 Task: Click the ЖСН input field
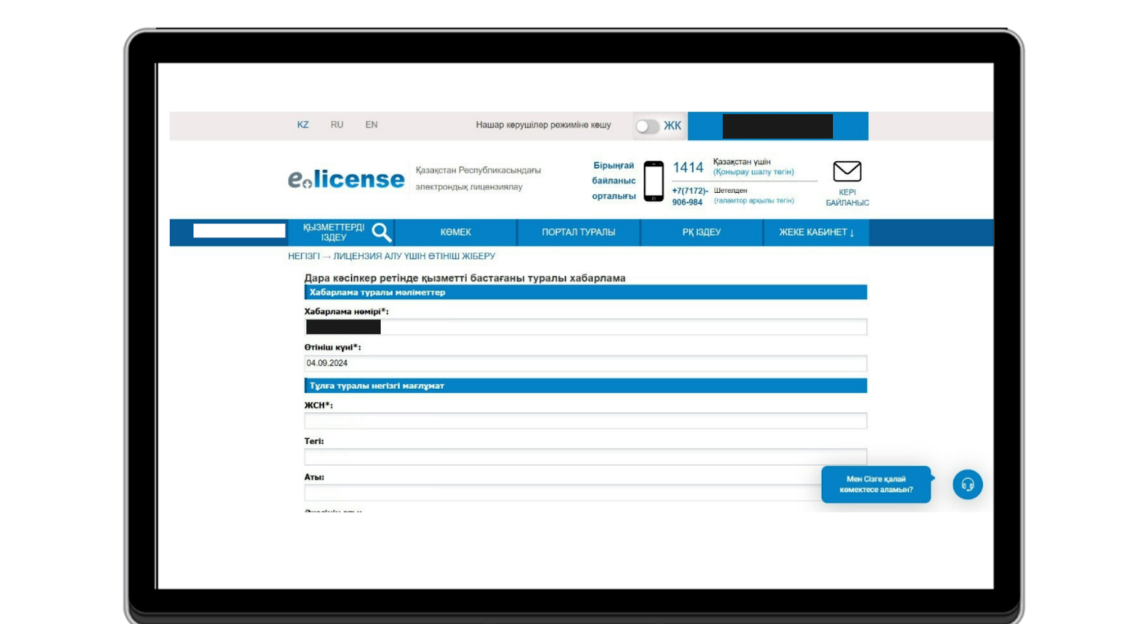[x=585, y=421]
